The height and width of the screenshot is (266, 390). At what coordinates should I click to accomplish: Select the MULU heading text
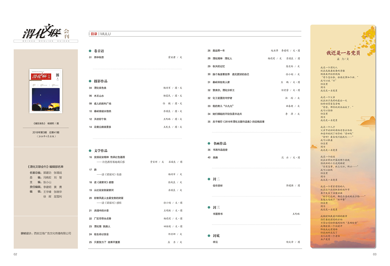click(105, 34)
